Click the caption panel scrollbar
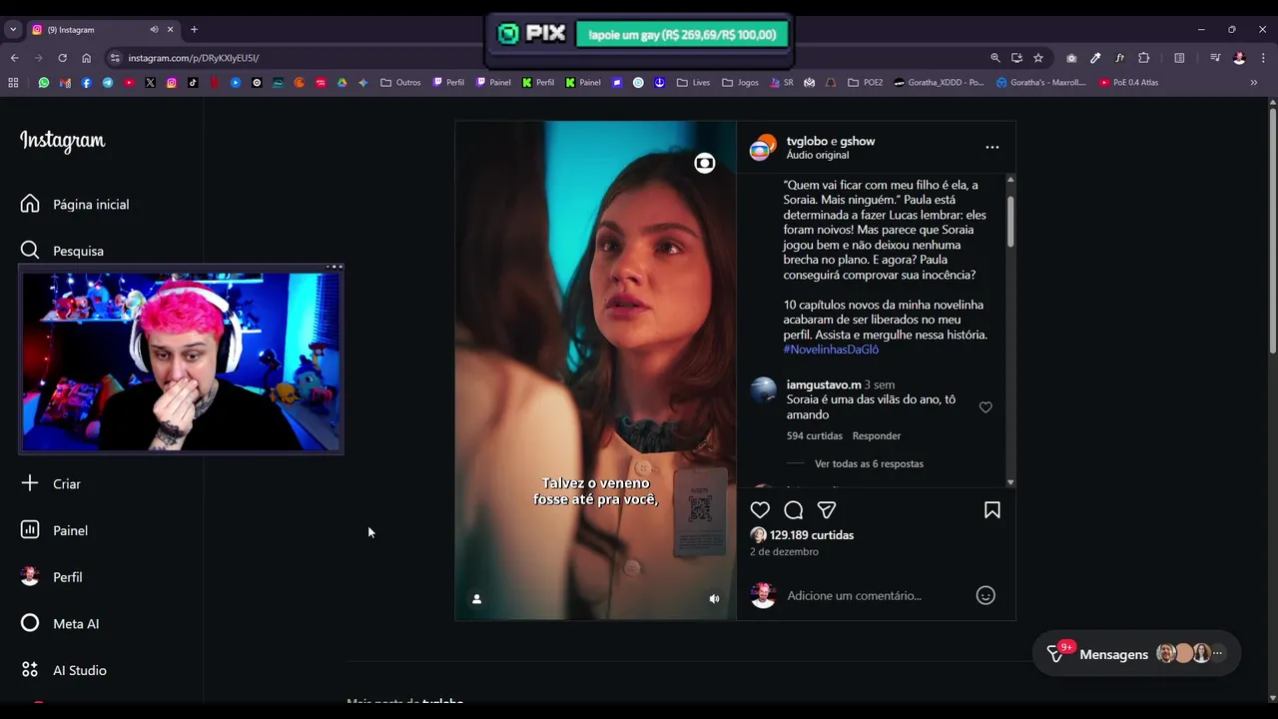Screen dimensions: 1278x719 point(1010,221)
